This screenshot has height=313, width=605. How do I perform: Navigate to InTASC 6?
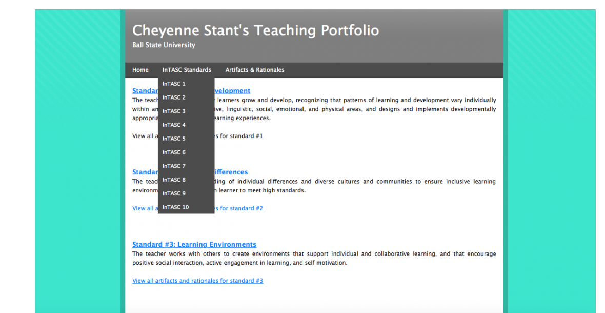point(174,152)
